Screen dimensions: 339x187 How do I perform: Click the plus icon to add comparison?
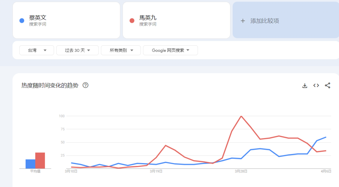point(243,21)
